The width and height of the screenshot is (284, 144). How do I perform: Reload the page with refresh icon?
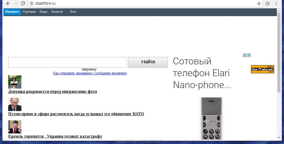click(x=23, y=4)
